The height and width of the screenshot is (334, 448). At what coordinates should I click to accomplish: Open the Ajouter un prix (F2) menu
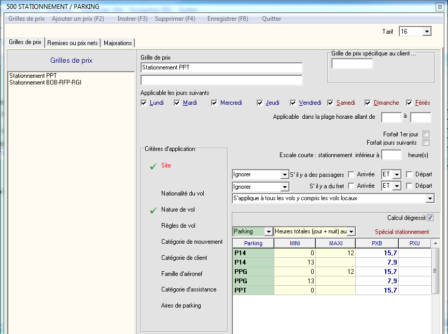[x=78, y=19]
